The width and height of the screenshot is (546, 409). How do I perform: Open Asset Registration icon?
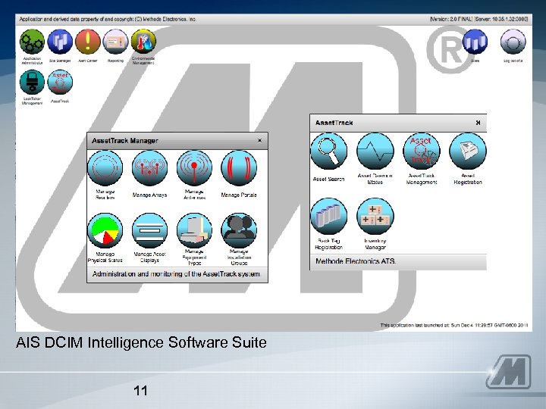tap(468, 151)
